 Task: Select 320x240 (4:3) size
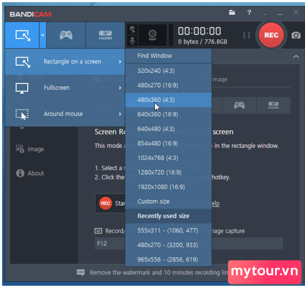[x=169, y=71]
